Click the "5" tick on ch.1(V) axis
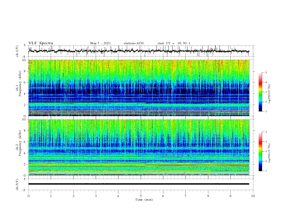Screen dimensions: 285x220 pos(25,45)
